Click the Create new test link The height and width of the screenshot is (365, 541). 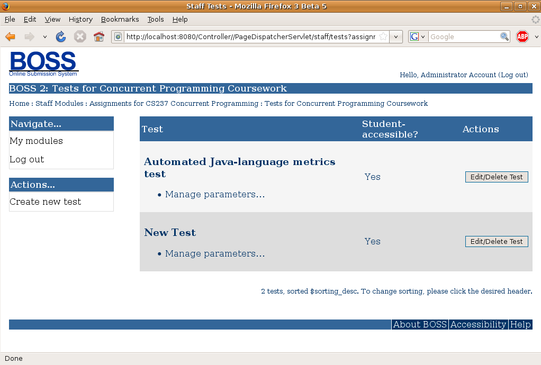(x=46, y=202)
